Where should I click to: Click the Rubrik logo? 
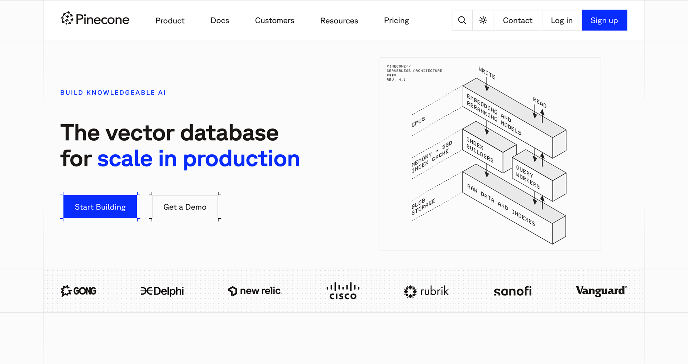pyautogui.click(x=426, y=291)
